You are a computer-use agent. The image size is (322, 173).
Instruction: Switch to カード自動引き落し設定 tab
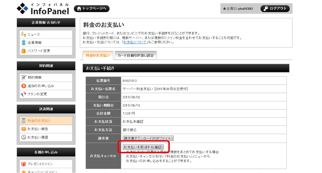click(136, 55)
